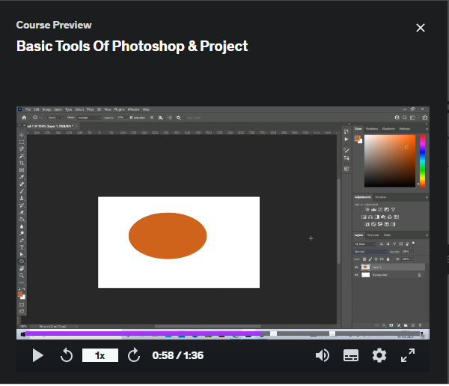The width and height of the screenshot is (449, 386).
Task: Select the Lasso tool
Action: (22, 149)
